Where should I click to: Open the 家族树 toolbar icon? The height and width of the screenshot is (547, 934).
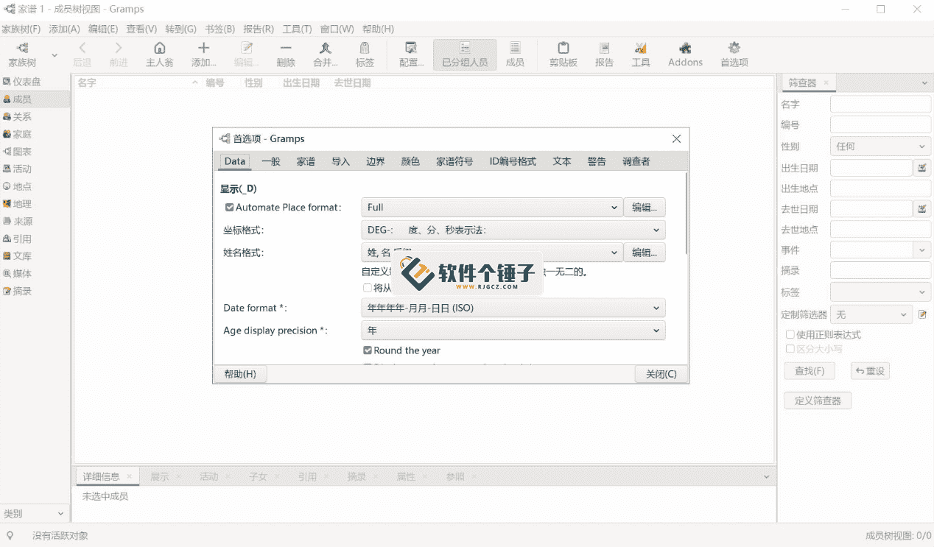22,54
